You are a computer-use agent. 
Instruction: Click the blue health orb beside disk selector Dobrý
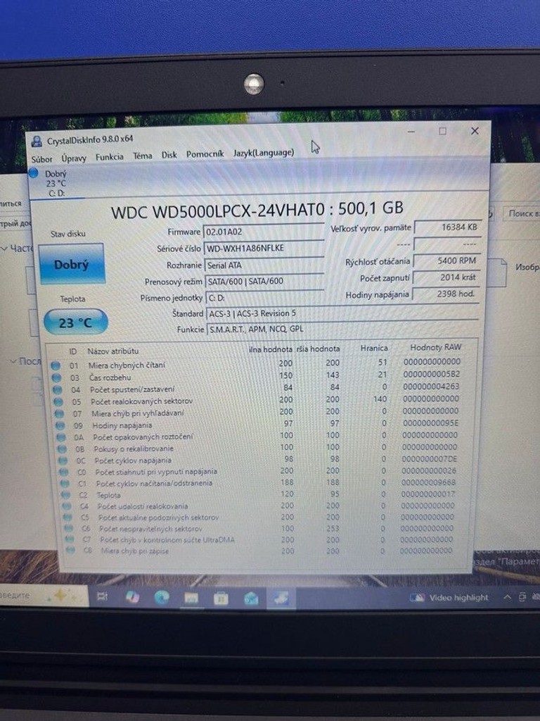[34, 173]
